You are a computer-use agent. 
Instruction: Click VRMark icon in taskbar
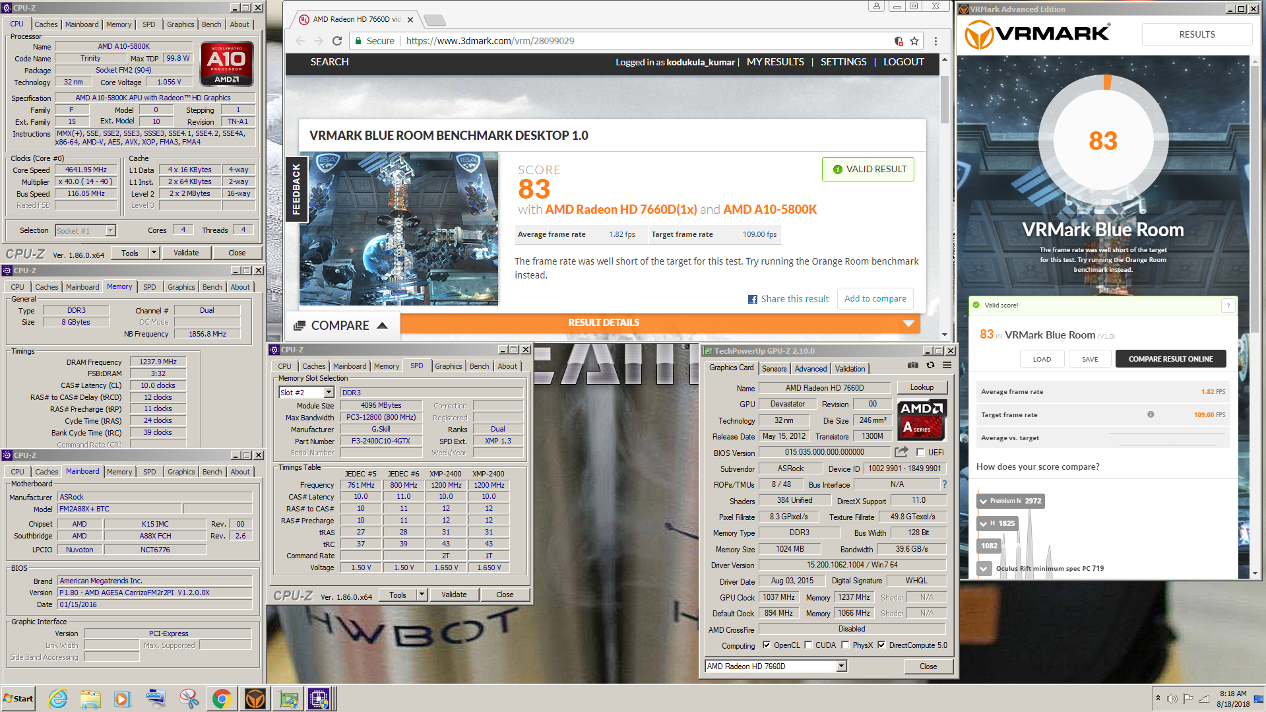(255, 698)
